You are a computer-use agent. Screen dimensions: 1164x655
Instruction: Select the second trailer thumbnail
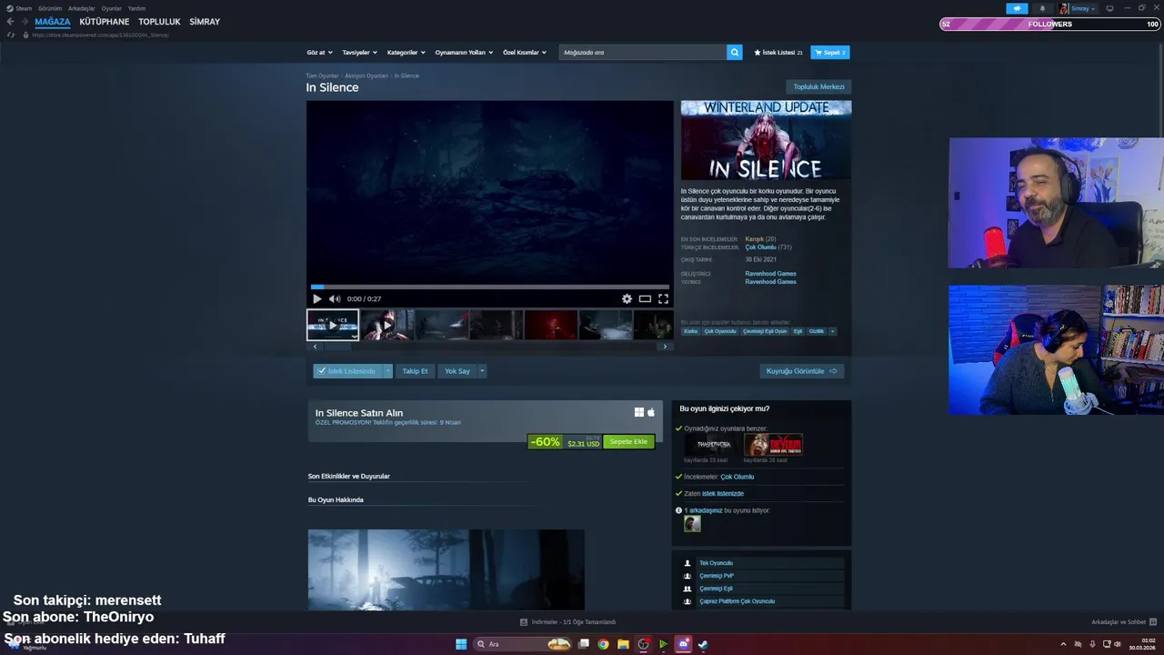coord(387,325)
